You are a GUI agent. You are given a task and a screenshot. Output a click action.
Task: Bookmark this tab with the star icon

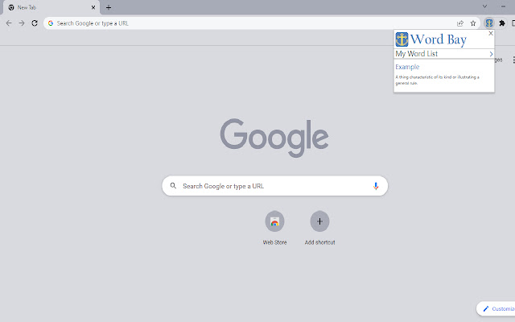[473, 23]
